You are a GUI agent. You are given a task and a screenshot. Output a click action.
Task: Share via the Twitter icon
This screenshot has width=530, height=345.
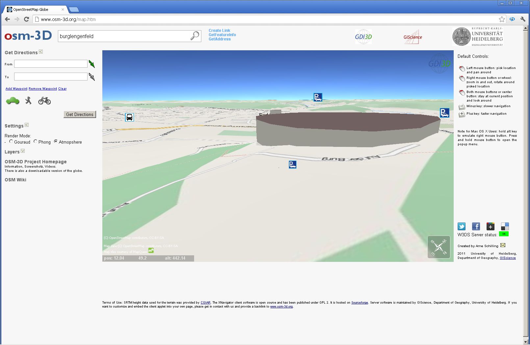tap(462, 226)
